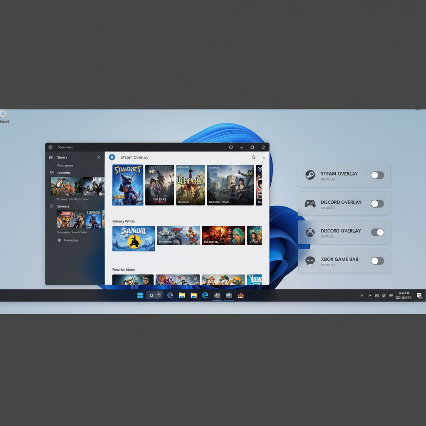
Task: Select Fesrthteo sidebar section
Action: [x=64, y=173]
